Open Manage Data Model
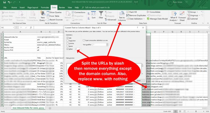Image resolution: width=210 pixels, height=113 pixels. (x=157, y=19)
